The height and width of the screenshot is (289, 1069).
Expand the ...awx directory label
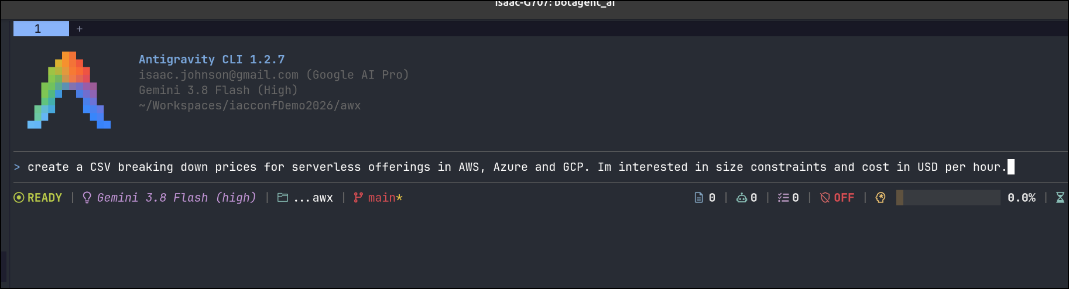[313, 198]
